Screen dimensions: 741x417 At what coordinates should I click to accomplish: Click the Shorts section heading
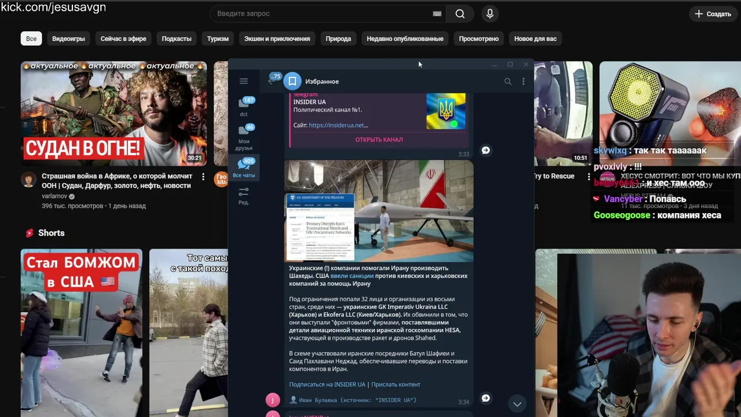(x=51, y=233)
